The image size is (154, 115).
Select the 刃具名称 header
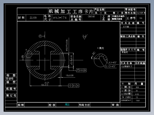[126, 63]
